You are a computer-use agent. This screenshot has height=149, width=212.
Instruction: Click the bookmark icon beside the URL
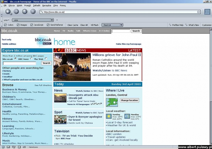(x=42, y=12)
